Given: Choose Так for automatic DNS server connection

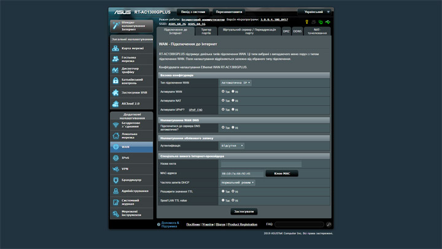Looking at the screenshot, I should click(223, 128).
